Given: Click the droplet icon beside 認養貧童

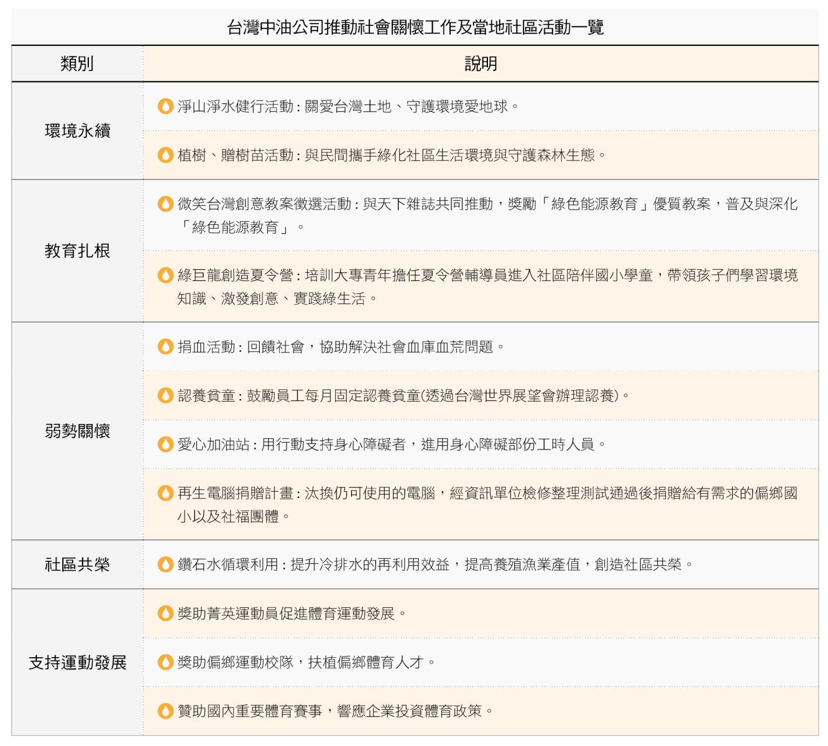Looking at the screenshot, I should click(x=165, y=395).
